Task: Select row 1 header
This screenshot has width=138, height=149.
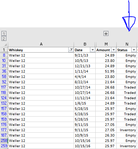Action: (x=4, y=50)
